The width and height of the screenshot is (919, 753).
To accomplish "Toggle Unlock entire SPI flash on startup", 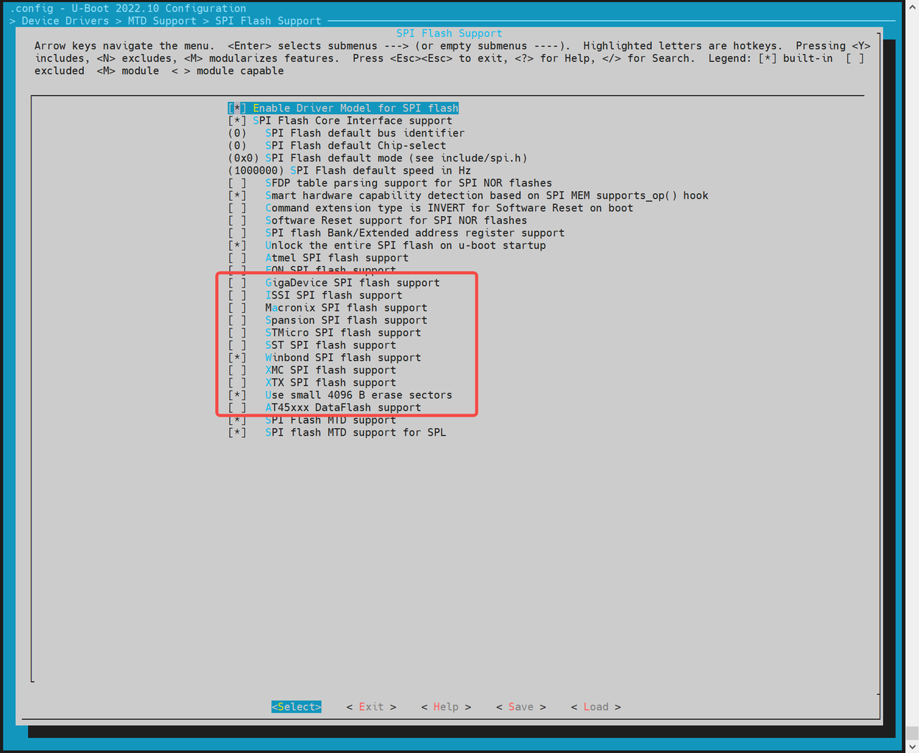I will point(405,245).
